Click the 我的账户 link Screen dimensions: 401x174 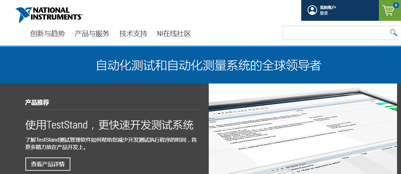[328, 8]
